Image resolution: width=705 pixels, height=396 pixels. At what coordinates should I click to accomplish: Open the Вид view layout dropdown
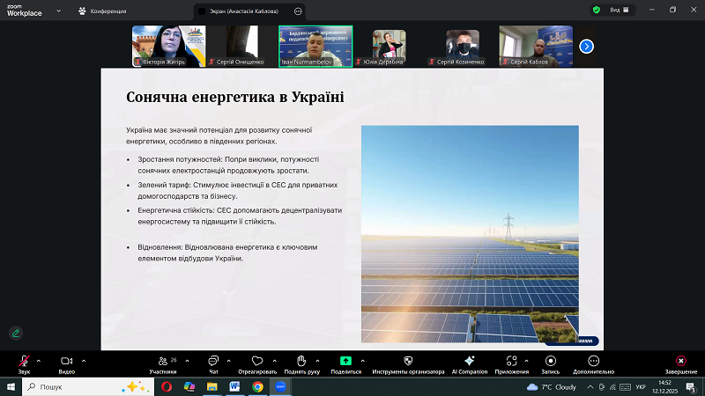(x=620, y=10)
